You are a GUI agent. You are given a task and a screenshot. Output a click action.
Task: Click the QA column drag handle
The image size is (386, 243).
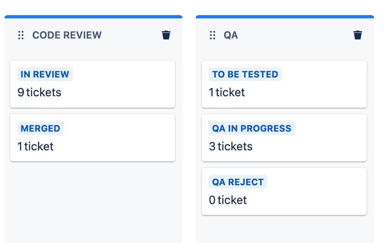pyautogui.click(x=212, y=35)
